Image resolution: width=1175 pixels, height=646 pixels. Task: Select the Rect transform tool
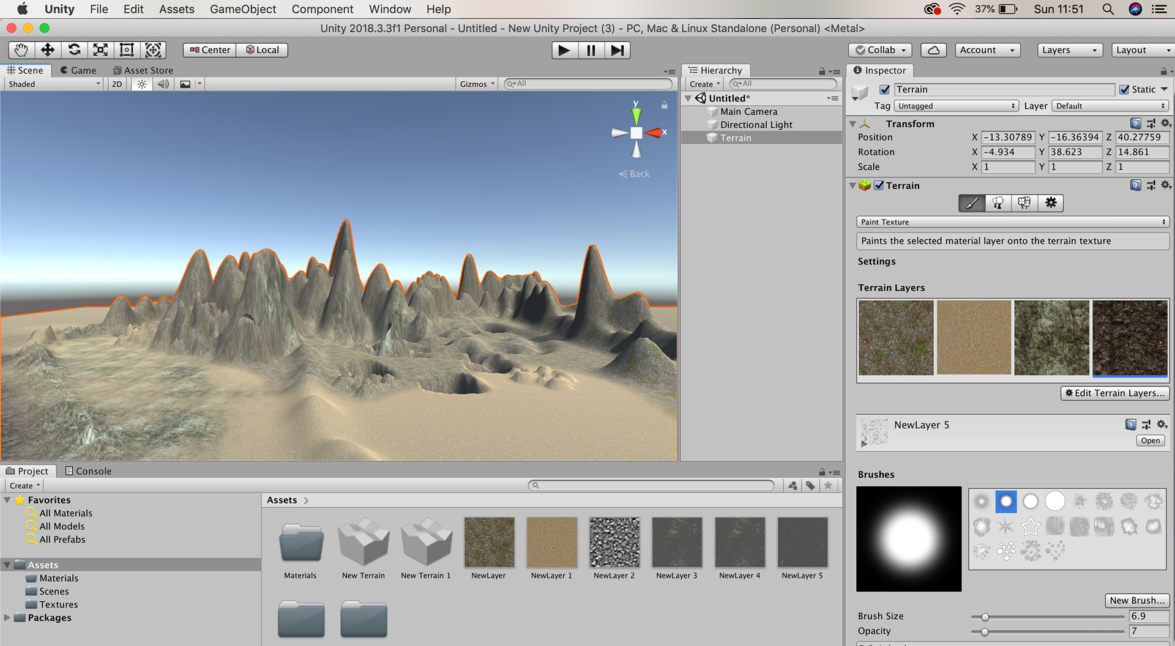click(127, 50)
